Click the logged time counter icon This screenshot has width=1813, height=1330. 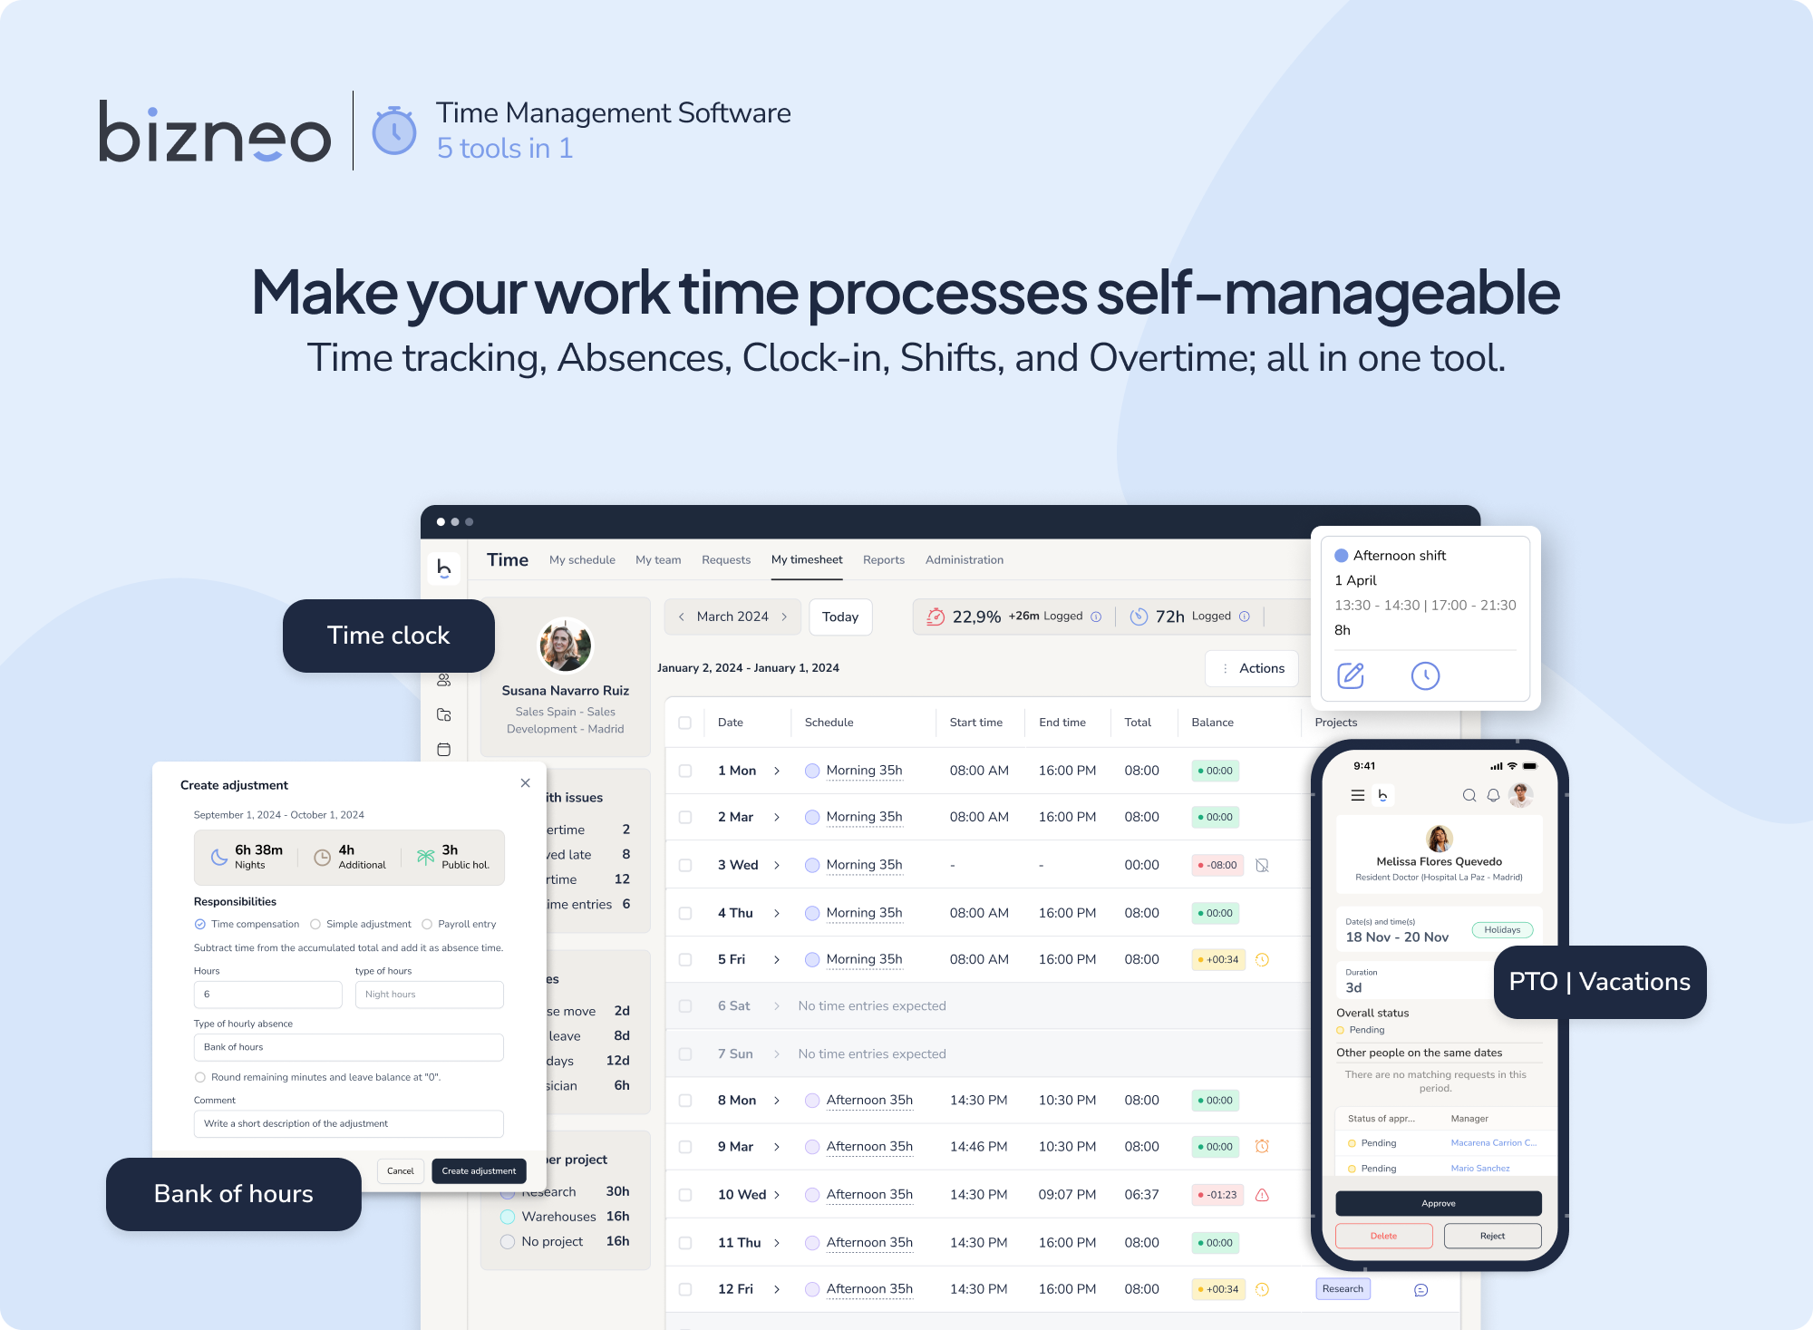[x=1139, y=617]
